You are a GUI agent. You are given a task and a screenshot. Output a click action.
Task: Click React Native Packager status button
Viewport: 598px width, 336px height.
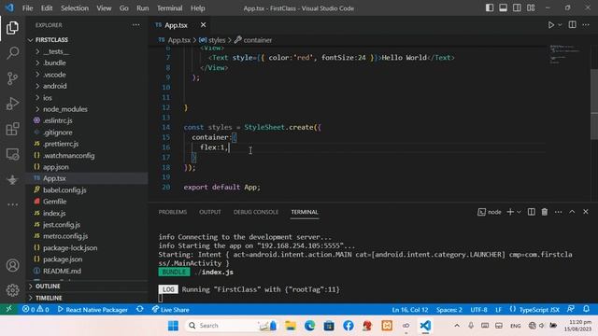coord(93,309)
